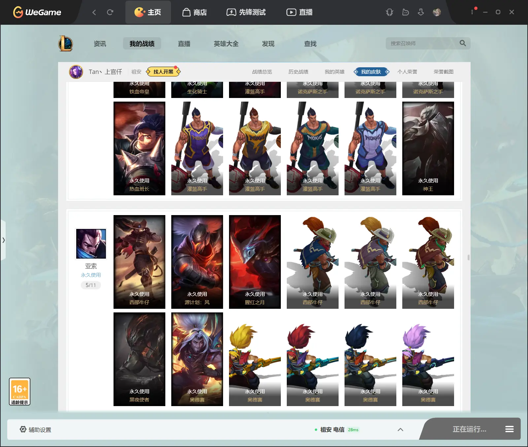Select the 英雄大全 navigation item
Screen dimensions: 528x447
click(226, 44)
